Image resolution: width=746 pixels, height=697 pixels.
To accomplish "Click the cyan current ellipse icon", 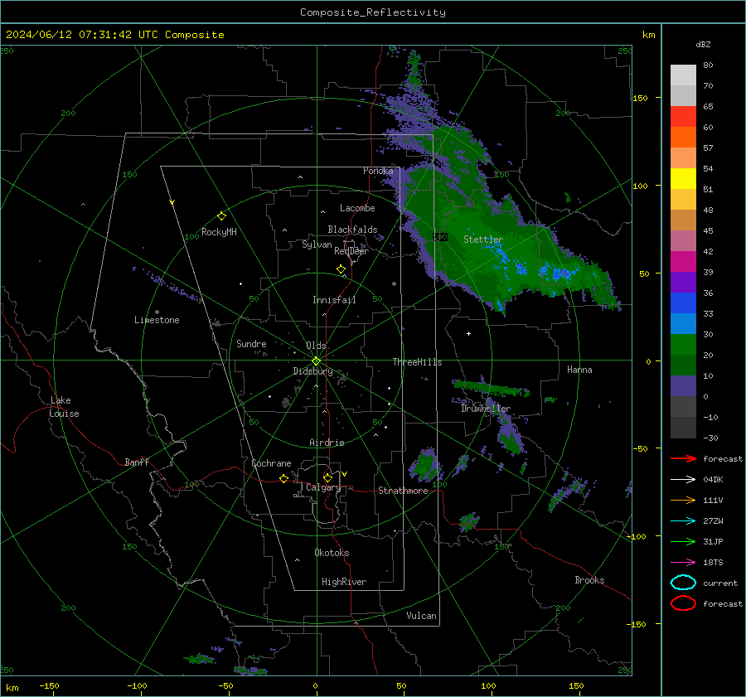I will [x=683, y=583].
